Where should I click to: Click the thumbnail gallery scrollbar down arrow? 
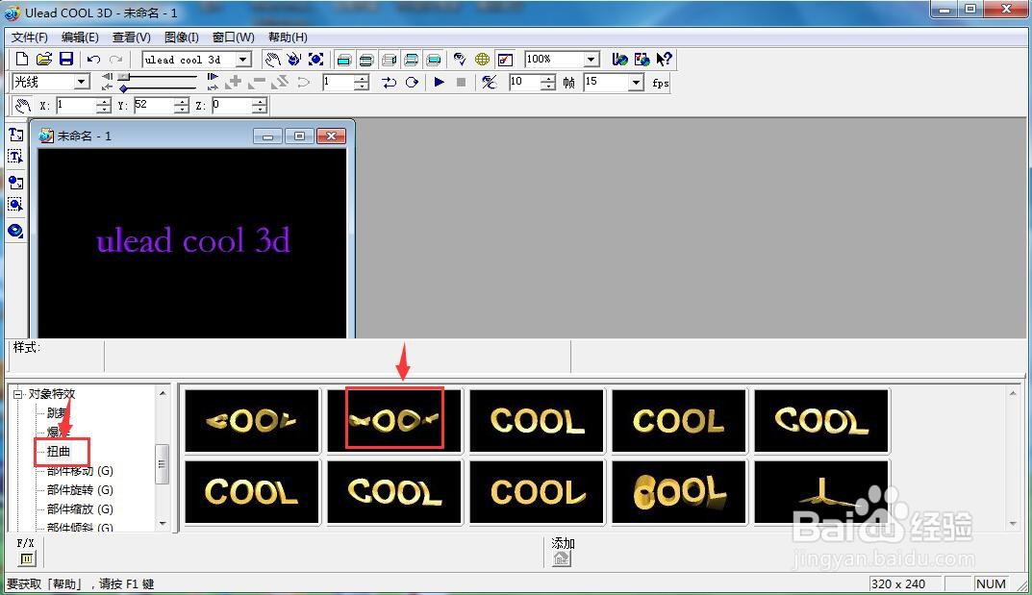click(x=1014, y=523)
